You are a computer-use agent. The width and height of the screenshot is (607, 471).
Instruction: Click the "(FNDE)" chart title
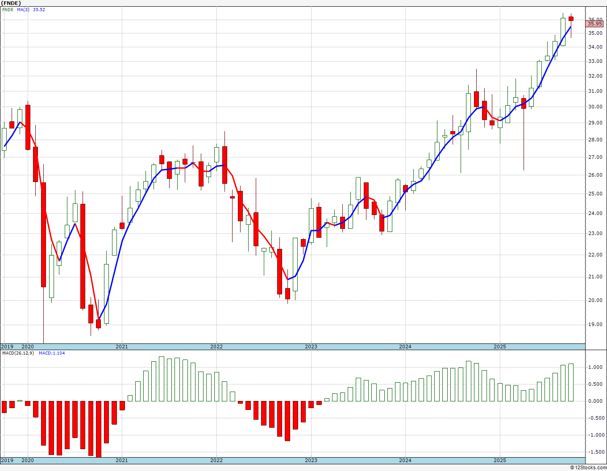pyautogui.click(x=11, y=3)
